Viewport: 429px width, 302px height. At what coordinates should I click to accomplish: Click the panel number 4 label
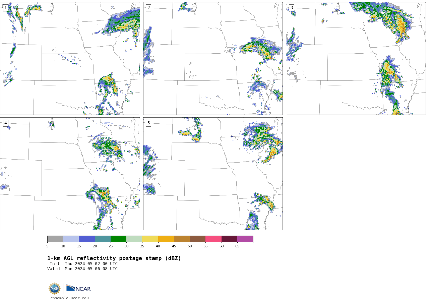(x=5, y=123)
